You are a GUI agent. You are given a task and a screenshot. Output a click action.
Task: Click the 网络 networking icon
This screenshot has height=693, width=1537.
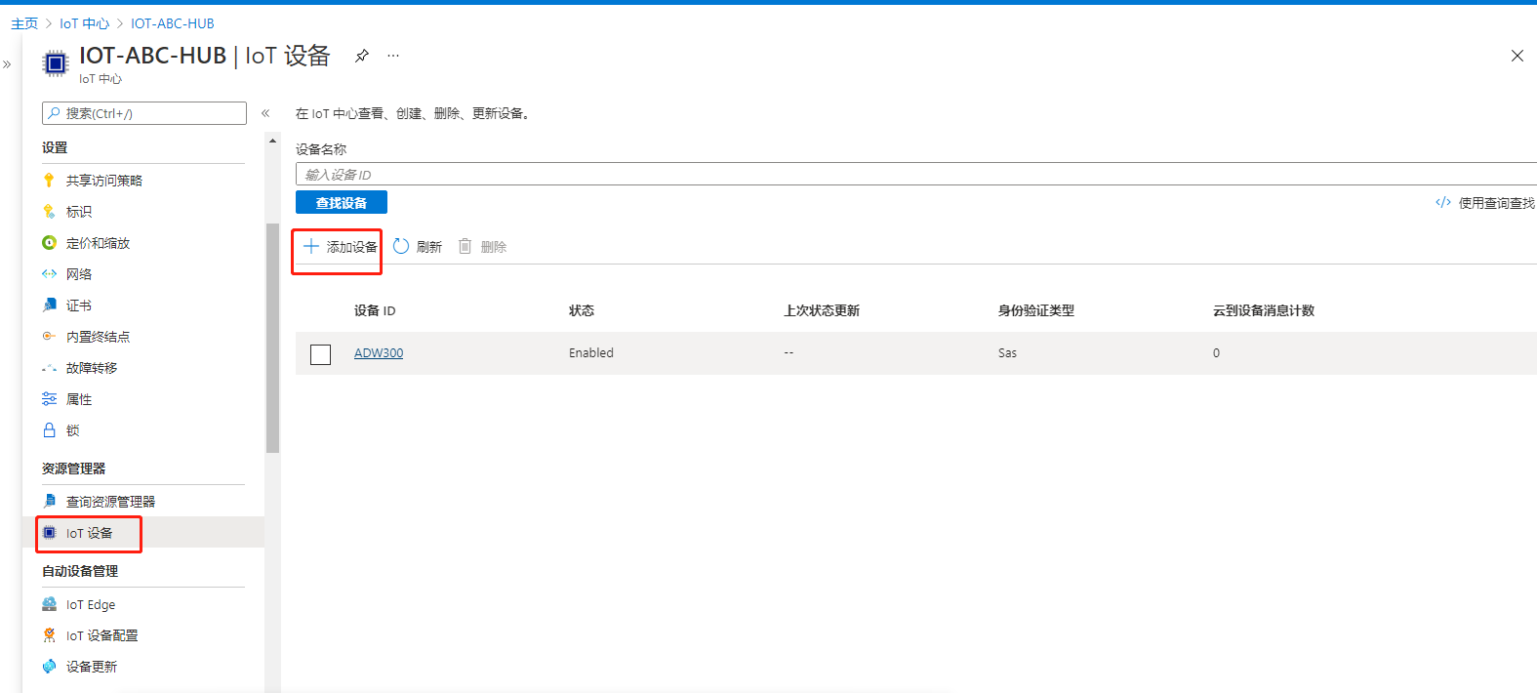[49, 273]
